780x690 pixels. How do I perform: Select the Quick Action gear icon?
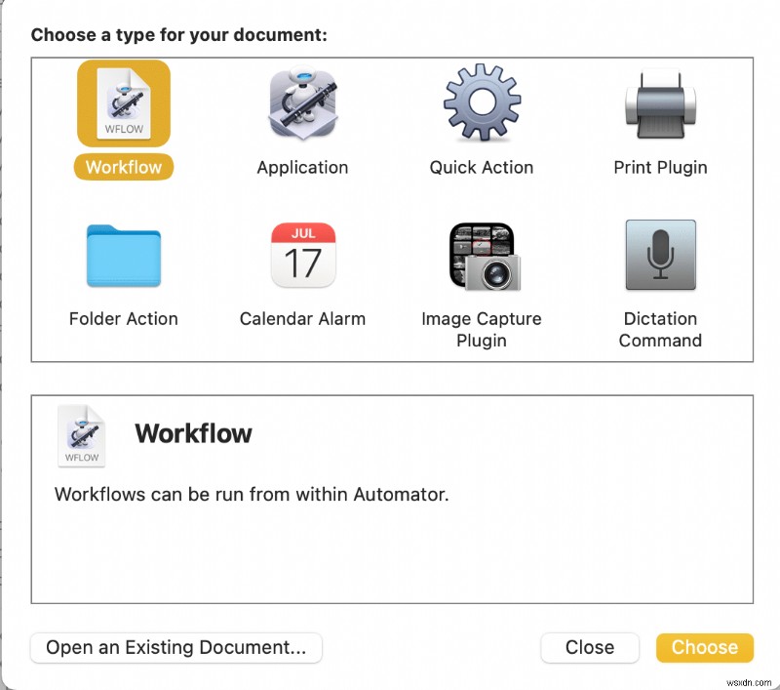[481, 102]
